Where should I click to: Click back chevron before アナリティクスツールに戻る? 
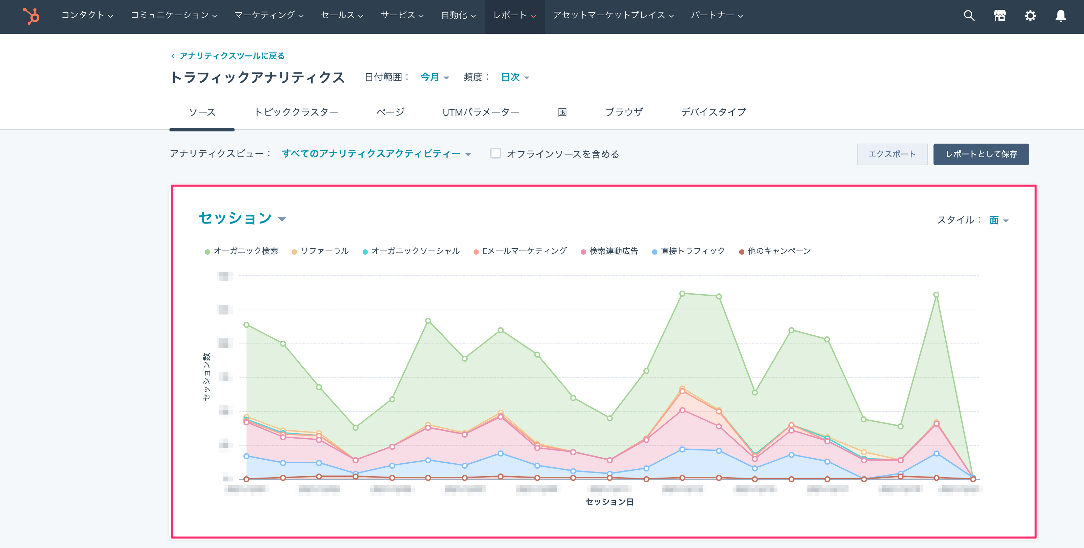pos(173,56)
